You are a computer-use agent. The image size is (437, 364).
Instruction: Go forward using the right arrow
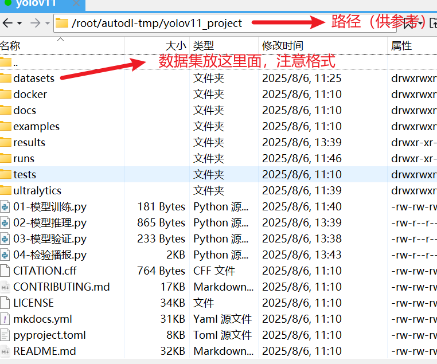(36, 23)
